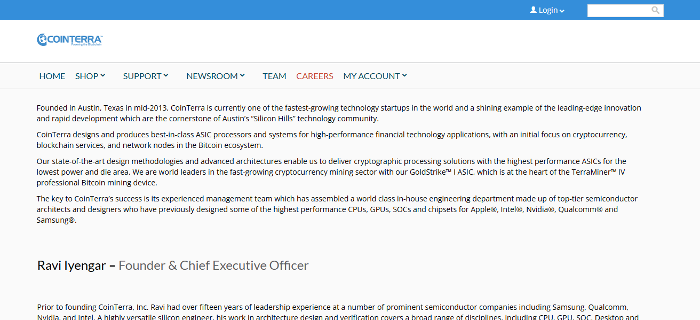700x320 pixels.
Task: Expand the NEWSROOM chevron arrow
Action: tap(242, 76)
